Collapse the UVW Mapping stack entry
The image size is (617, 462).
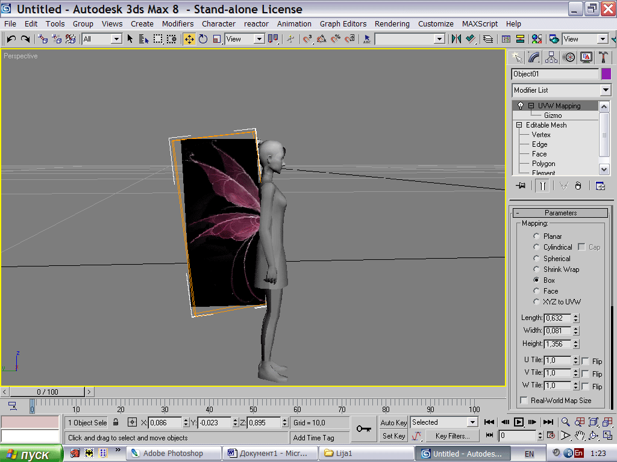tap(531, 106)
